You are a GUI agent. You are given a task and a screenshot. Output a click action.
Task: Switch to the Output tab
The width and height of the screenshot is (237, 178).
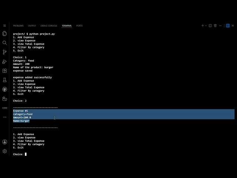[x=32, y=26]
